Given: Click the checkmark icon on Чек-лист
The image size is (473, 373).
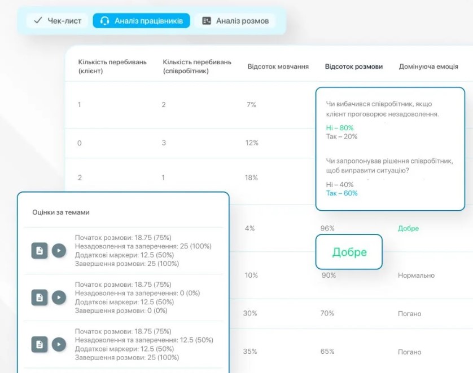Looking at the screenshot, I should (x=38, y=21).
